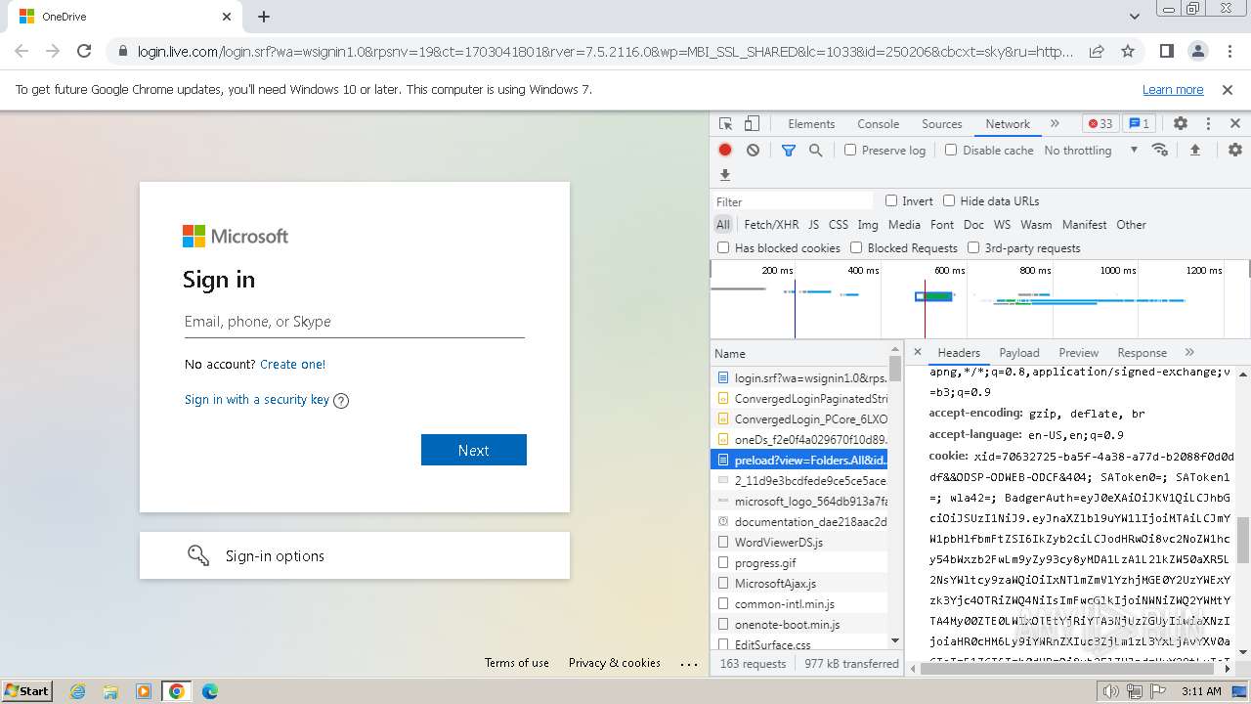
Task: Click the Start button
Action: pyautogui.click(x=27, y=691)
